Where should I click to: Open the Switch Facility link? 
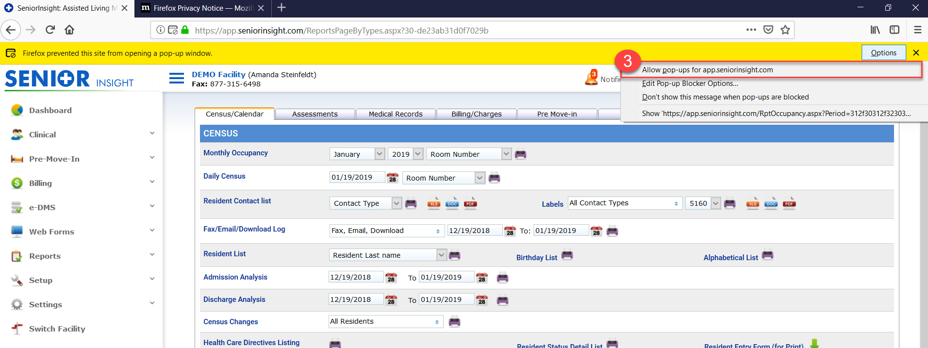(57, 329)
